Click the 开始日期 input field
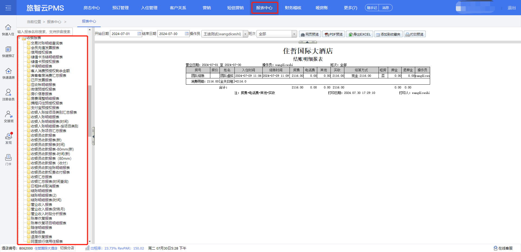 [x=126, y=34]
